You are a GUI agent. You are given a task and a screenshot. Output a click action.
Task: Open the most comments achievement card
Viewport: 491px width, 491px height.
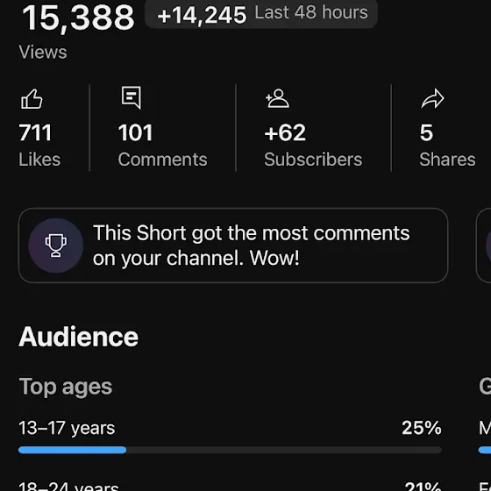pyautogui.click(x=233, y=245)
